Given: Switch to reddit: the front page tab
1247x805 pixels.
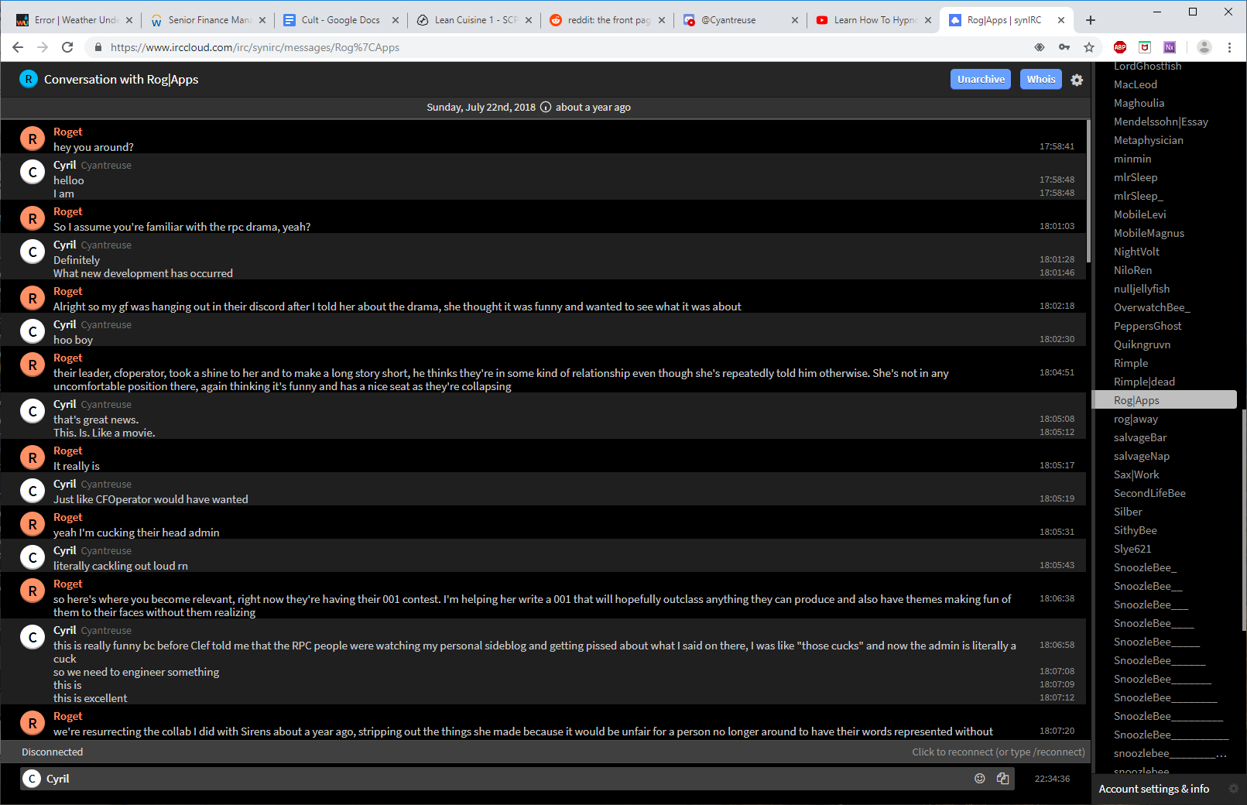Looking at the screenshot, I should click(608, 20).
